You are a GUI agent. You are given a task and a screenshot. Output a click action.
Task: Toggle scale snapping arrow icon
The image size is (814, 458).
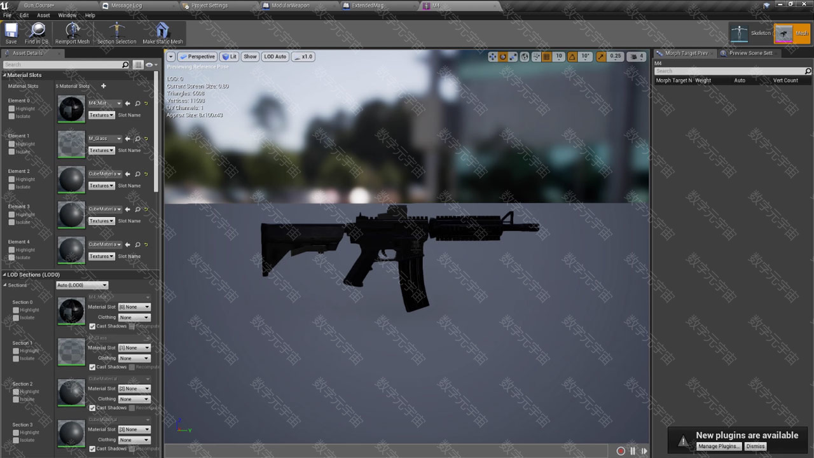pos(601,57)
